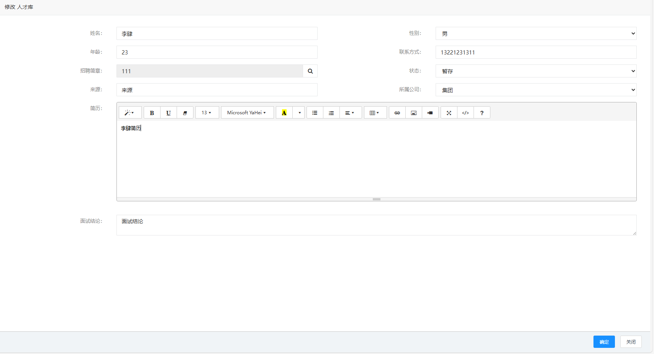
Task: Click the eraser remove-formatting icon
Action: tap(185, 113)
